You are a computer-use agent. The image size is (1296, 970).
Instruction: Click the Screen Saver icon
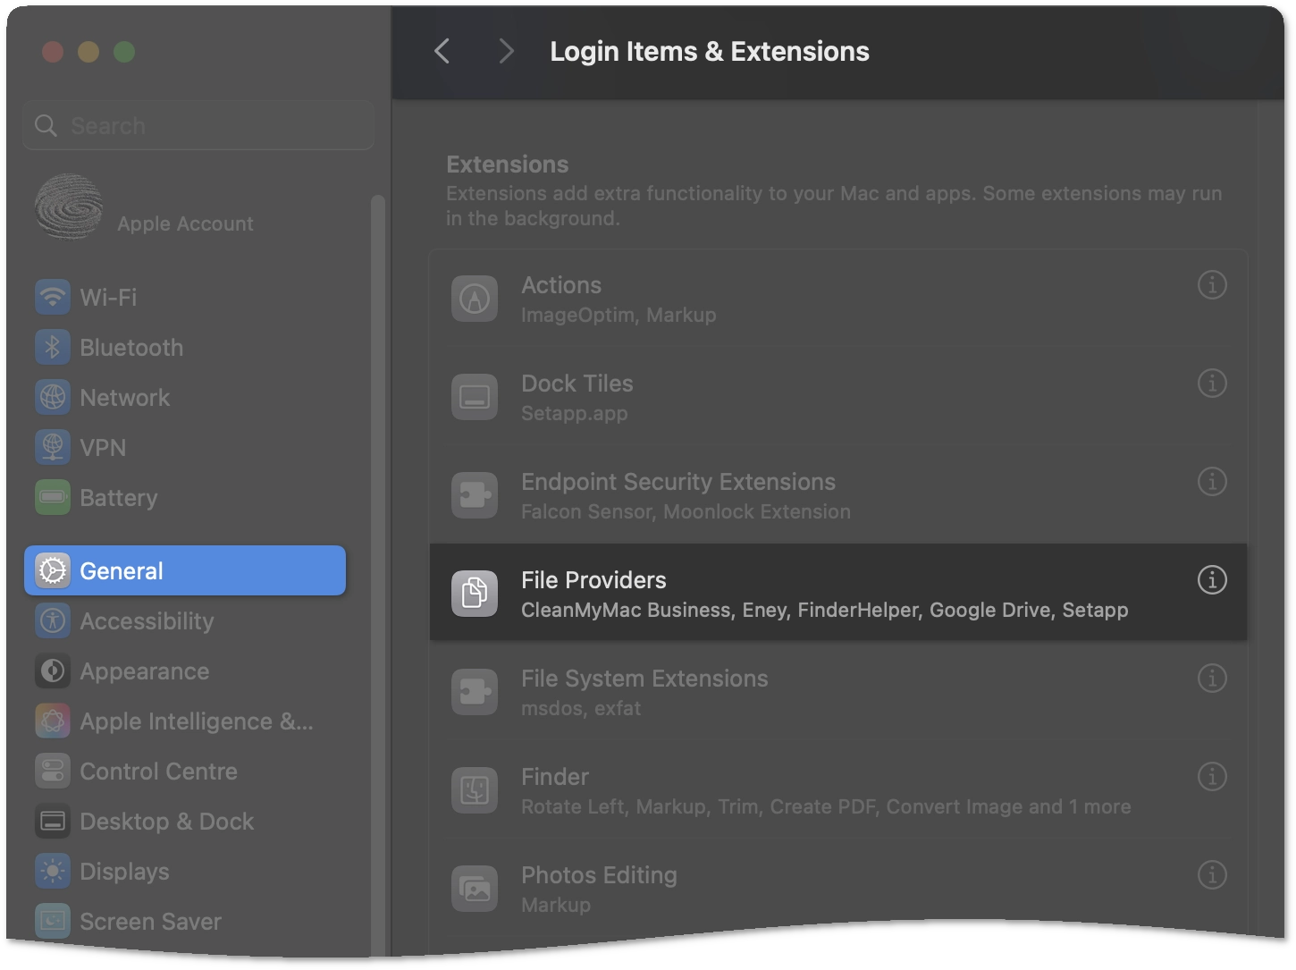pos(53,921)
